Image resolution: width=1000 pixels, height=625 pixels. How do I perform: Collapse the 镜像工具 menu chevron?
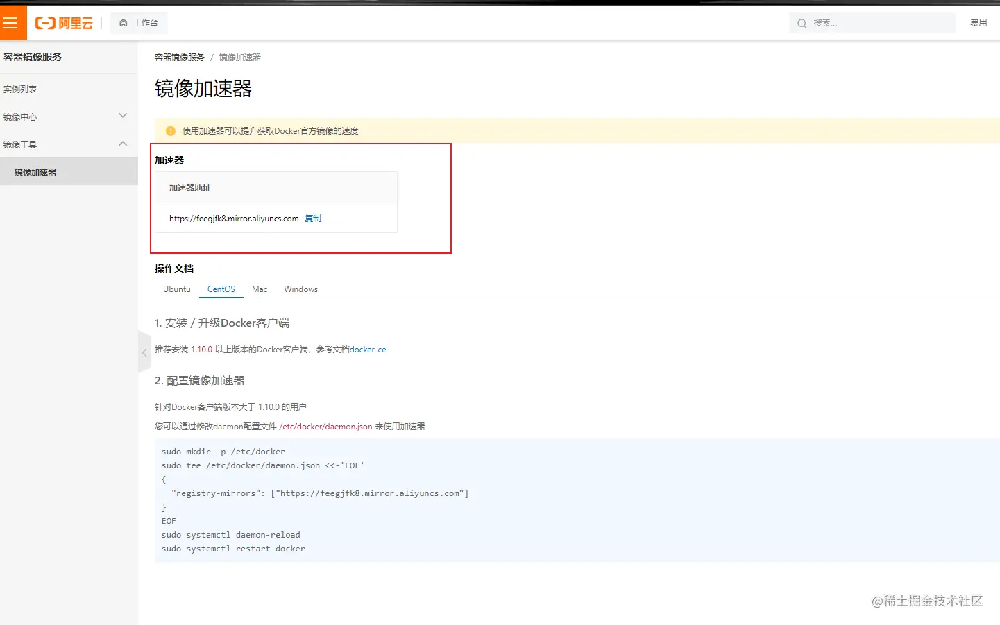(123, 144)
